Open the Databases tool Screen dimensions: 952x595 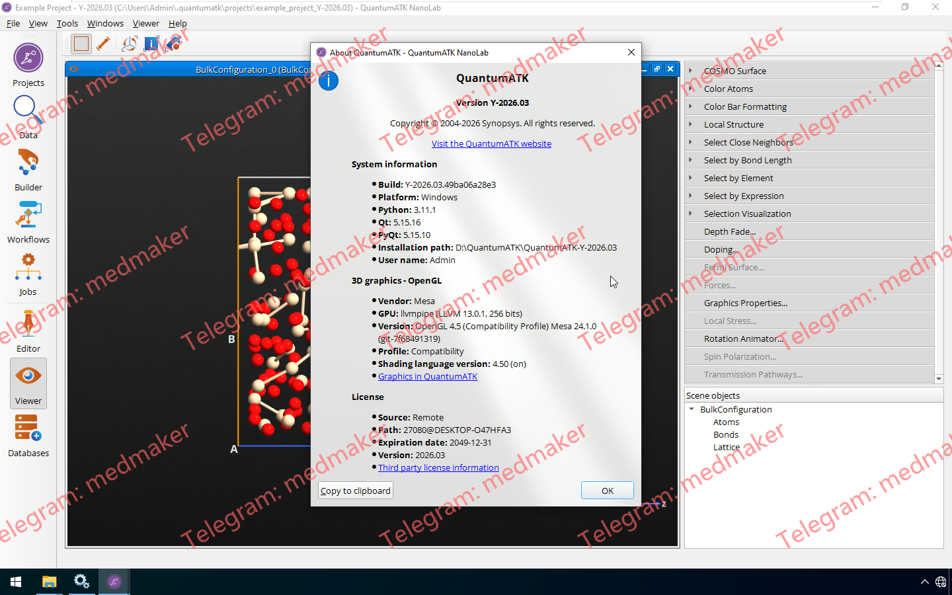(28, 436)
